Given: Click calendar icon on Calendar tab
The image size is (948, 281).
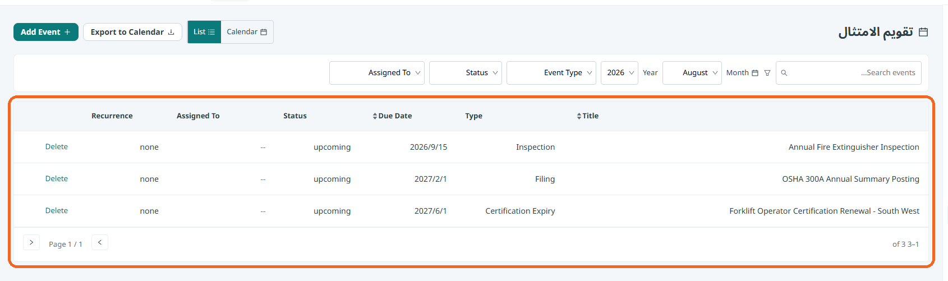Looking at the screenshot, I should (264, 32).
